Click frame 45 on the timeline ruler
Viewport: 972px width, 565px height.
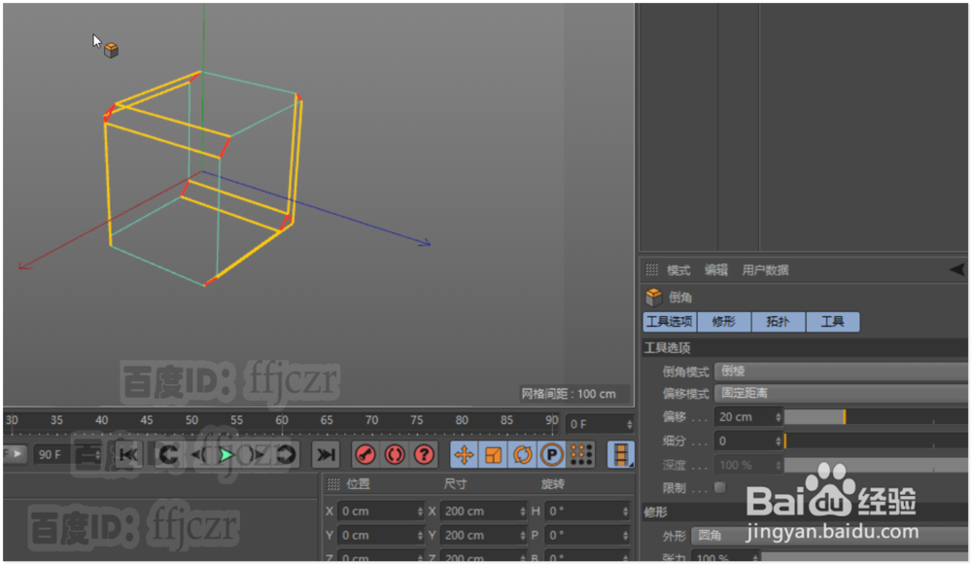coord(147,420)
